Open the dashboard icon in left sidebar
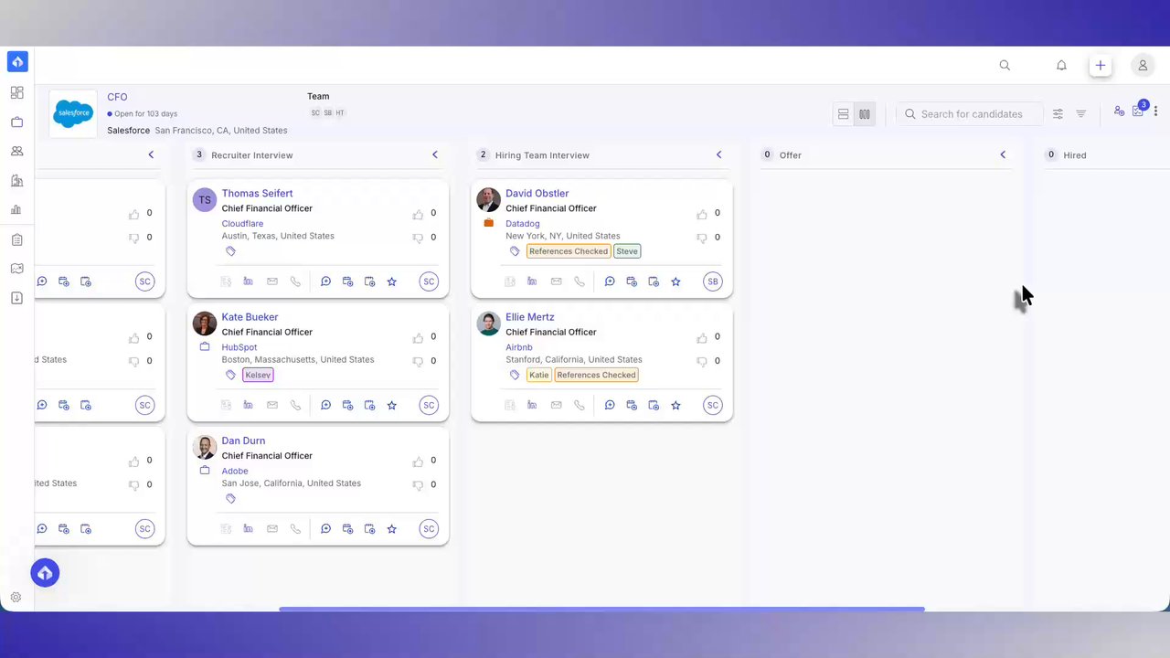This screenshot has height=658, width=1170. (x=16, y=92)
